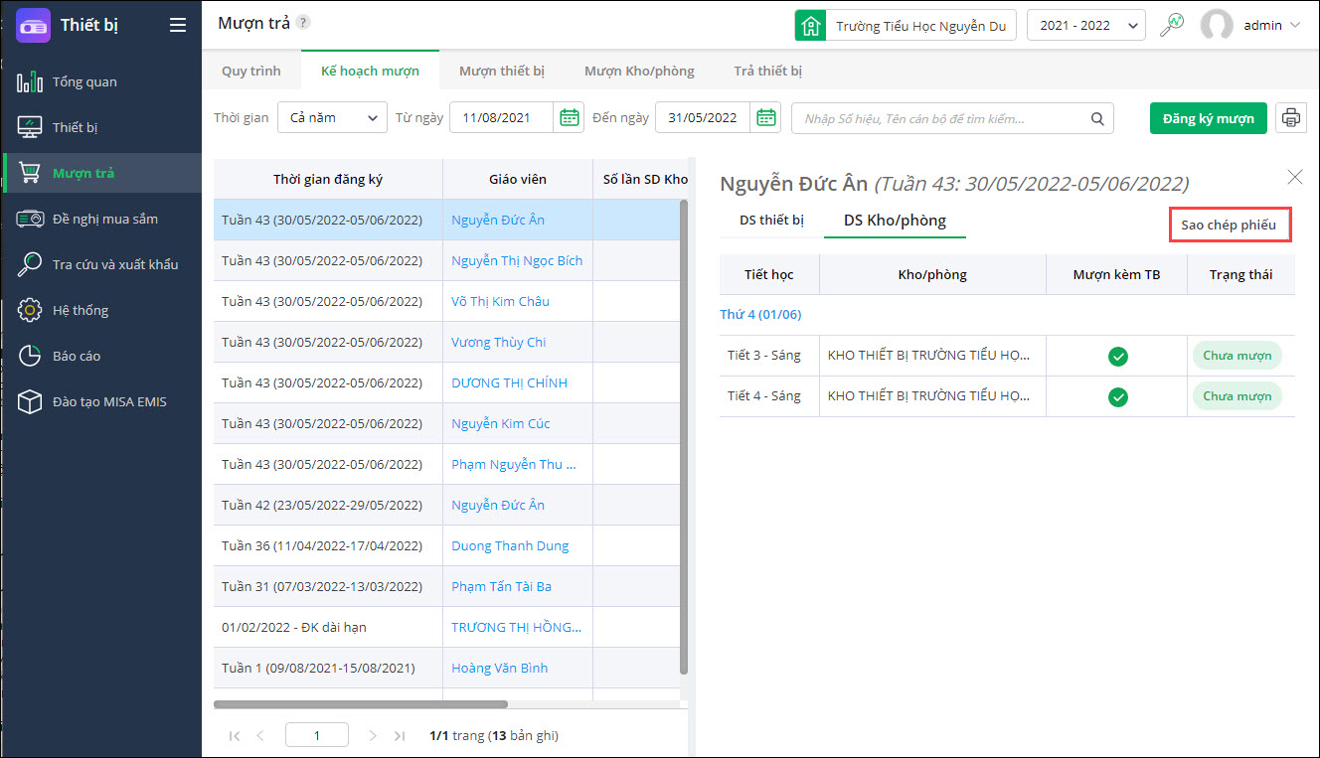Click the Giáo viên column header
Viewport: 1320px width, 758px height.
(x=518, y=179)
